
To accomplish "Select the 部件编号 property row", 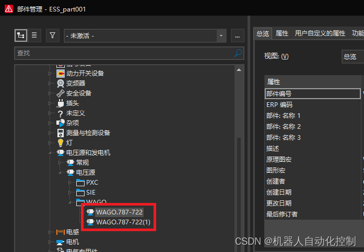I will [312, 94].
